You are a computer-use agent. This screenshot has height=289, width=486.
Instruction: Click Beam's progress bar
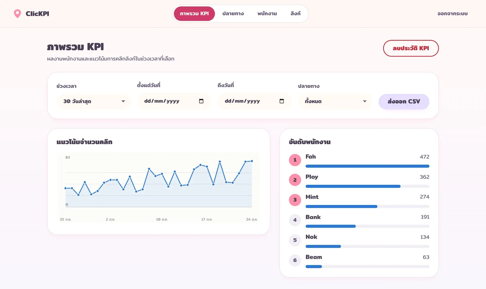(368, 267)
